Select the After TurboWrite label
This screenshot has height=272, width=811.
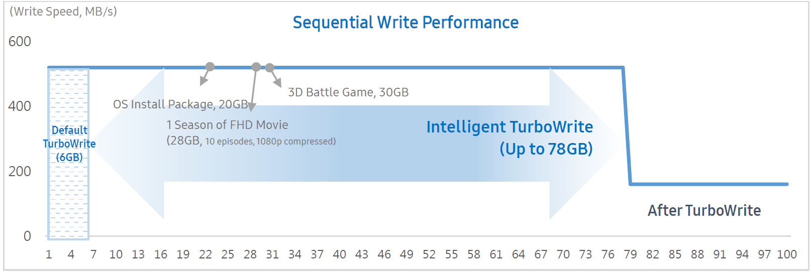click(704, 210)
